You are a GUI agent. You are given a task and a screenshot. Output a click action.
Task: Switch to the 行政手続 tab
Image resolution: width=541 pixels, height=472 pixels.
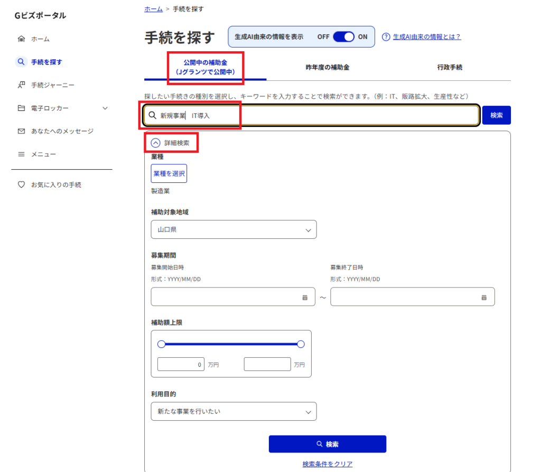[450, 68]
